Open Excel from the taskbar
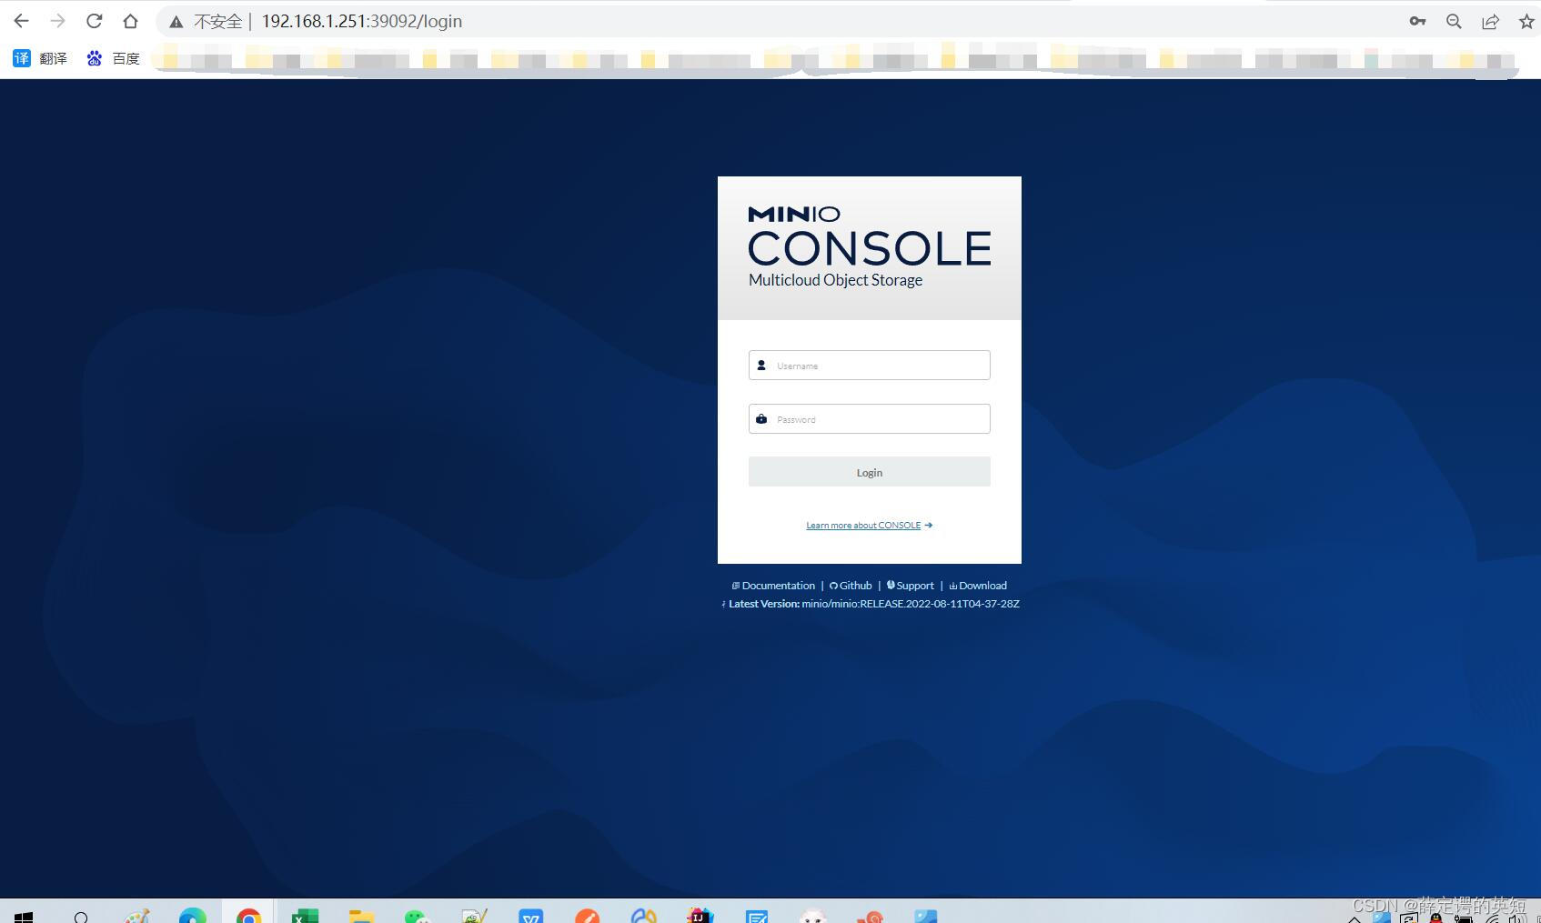 305,915
